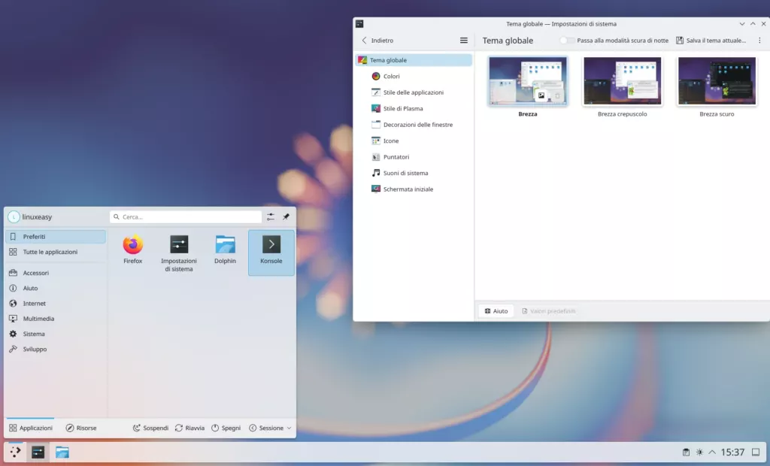Open the clipboard tray icon

(686, 452)
